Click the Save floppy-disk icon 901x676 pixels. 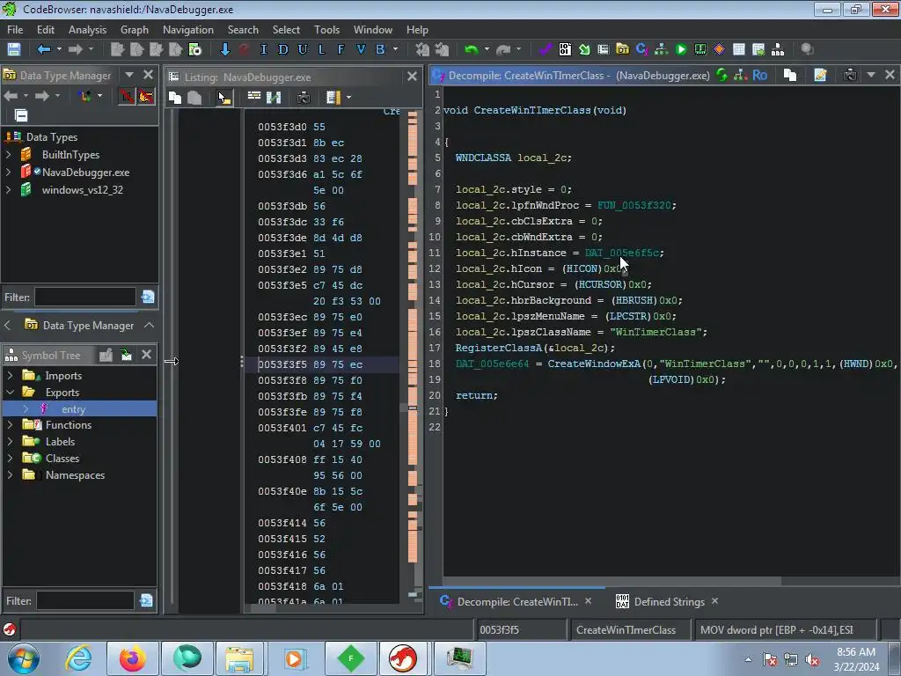pyautogui.click(x=14, y=49)
